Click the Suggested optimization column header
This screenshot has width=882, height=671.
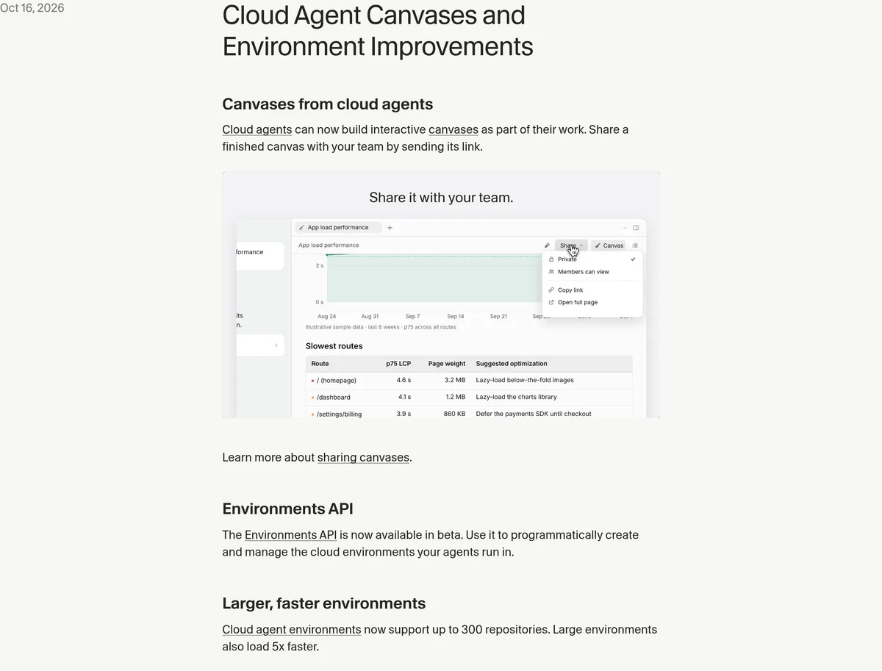[512, 364]
